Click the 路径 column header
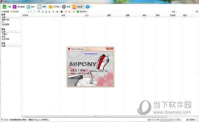This screenshot has height=122, width=199. coord(185,15)
